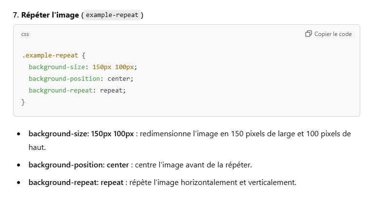Viewport: 370px width, 202px height.
Task: Click the "7. Répéter l'image" heading
Action: [x=46, y=15]
